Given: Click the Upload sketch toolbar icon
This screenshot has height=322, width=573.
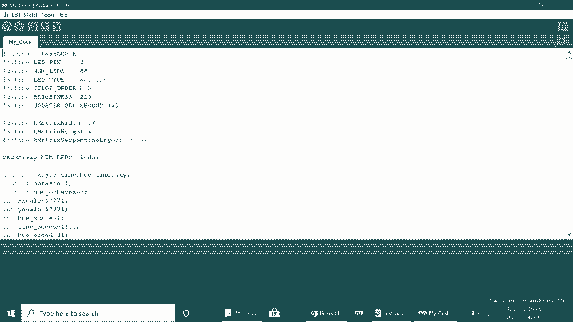Looking at the screenshot, I should click(x=18, y=27).
